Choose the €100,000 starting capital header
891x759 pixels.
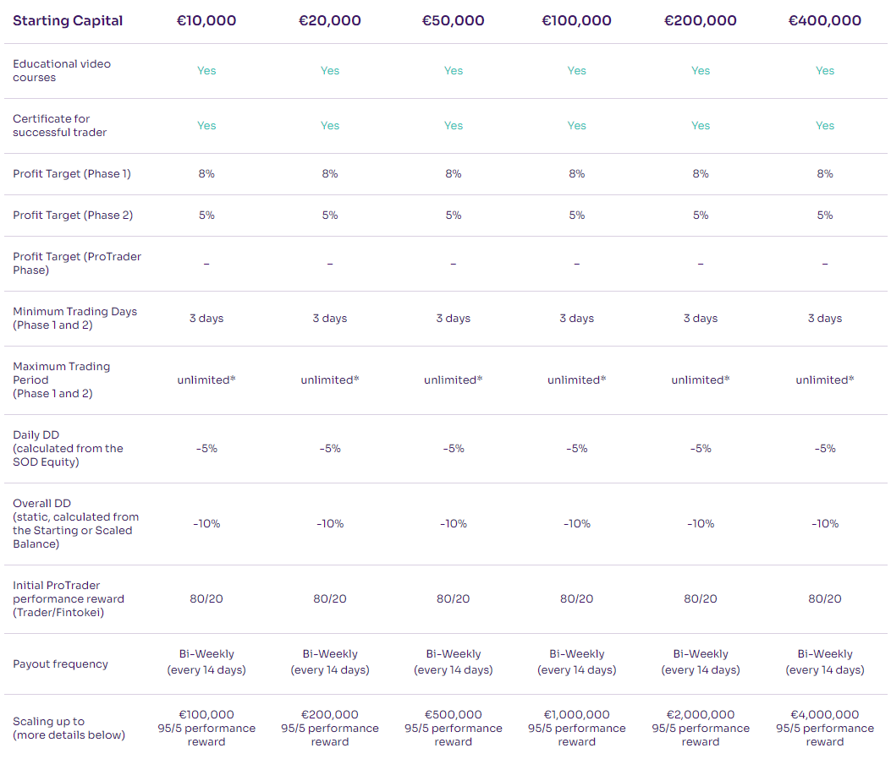(576, 20)
